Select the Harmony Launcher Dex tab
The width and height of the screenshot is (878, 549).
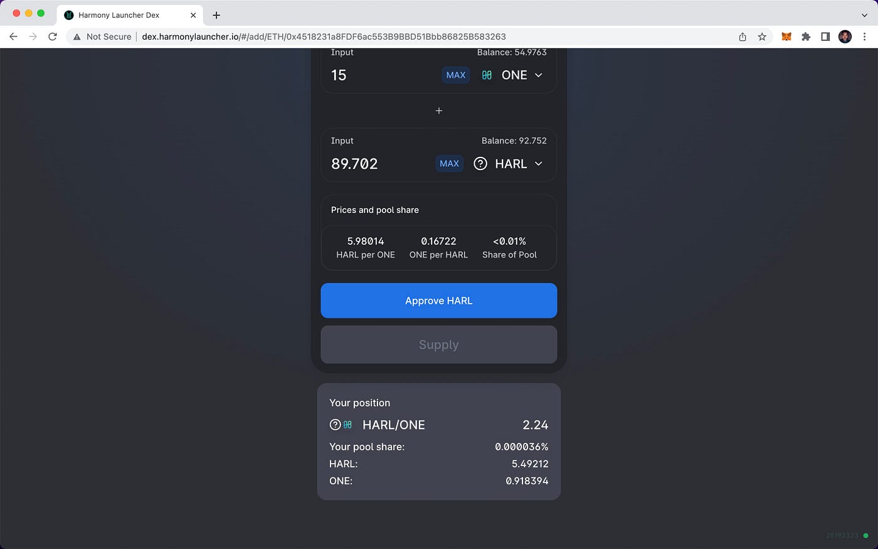[x=129, y=15]
